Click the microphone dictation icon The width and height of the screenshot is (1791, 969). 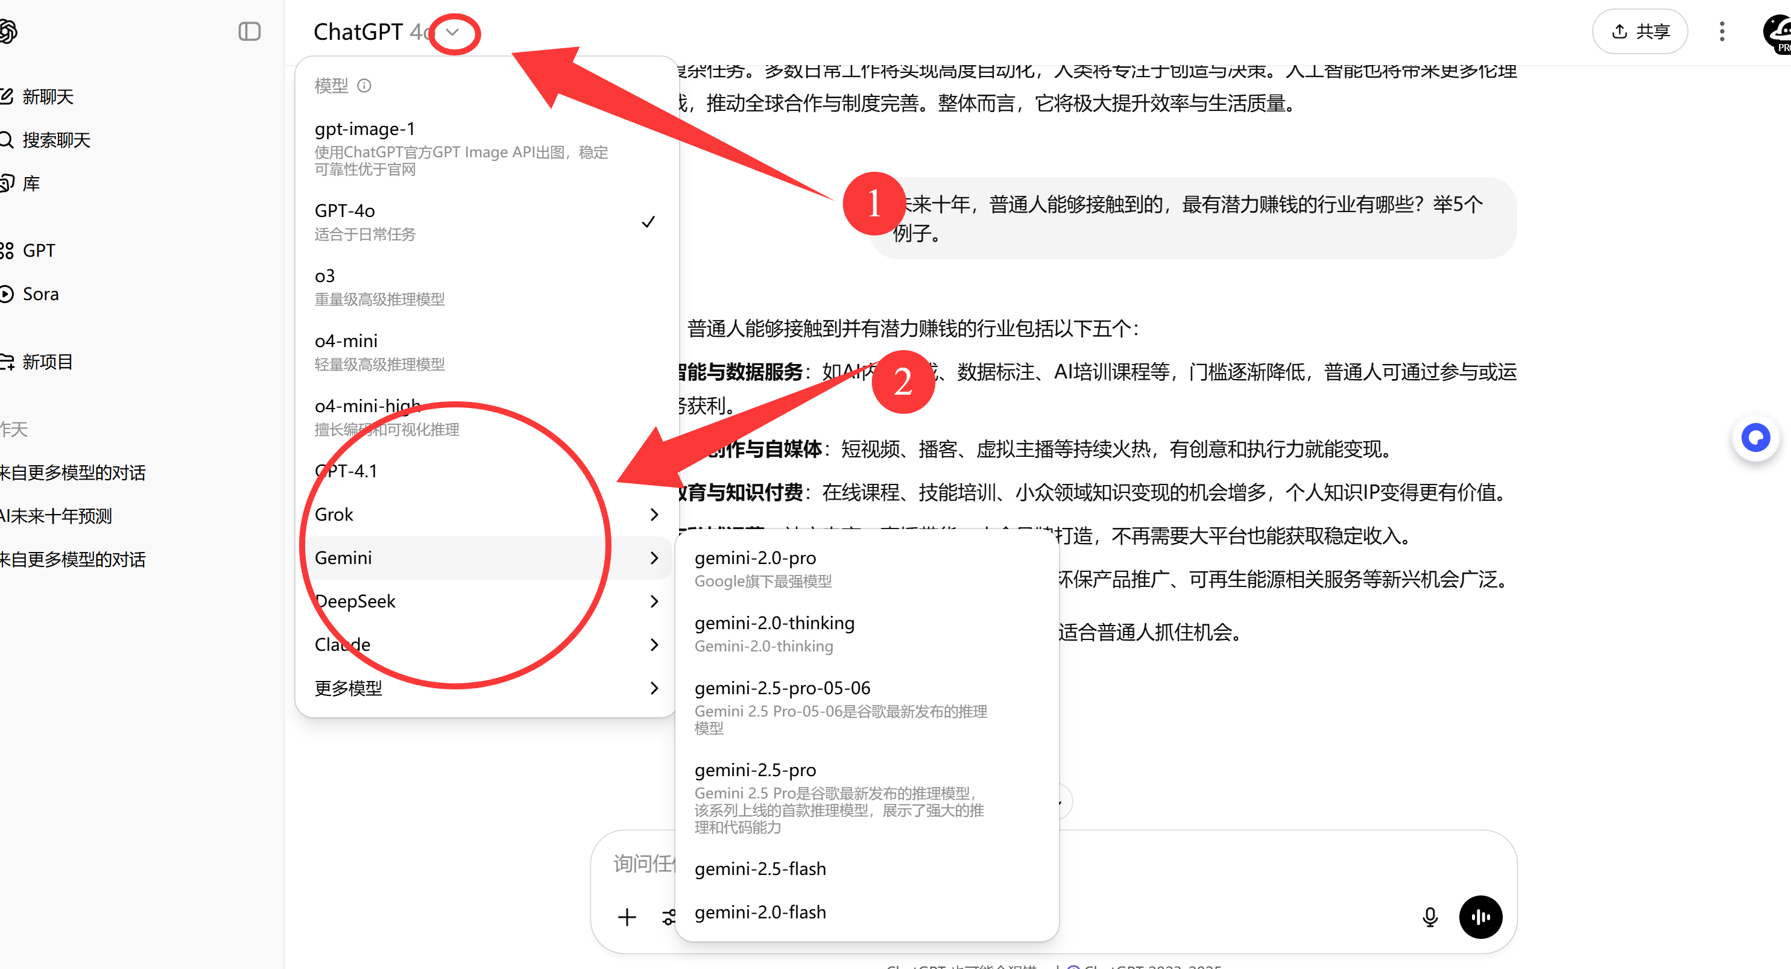(1429, 917)
